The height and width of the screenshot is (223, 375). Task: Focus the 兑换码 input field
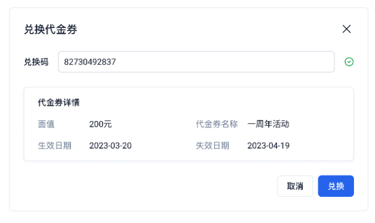[x=196, y=62]
